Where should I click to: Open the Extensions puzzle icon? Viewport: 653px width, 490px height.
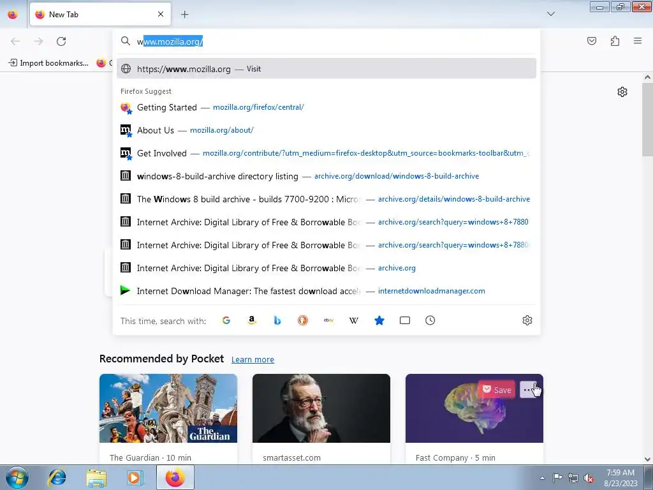[615, 41]
